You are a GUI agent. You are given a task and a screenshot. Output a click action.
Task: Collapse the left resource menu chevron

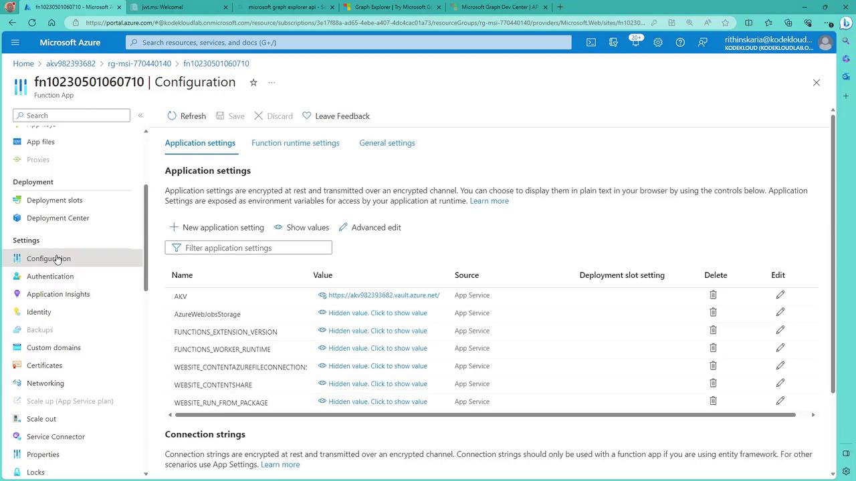pyautogui.click(x=140, y=116)
